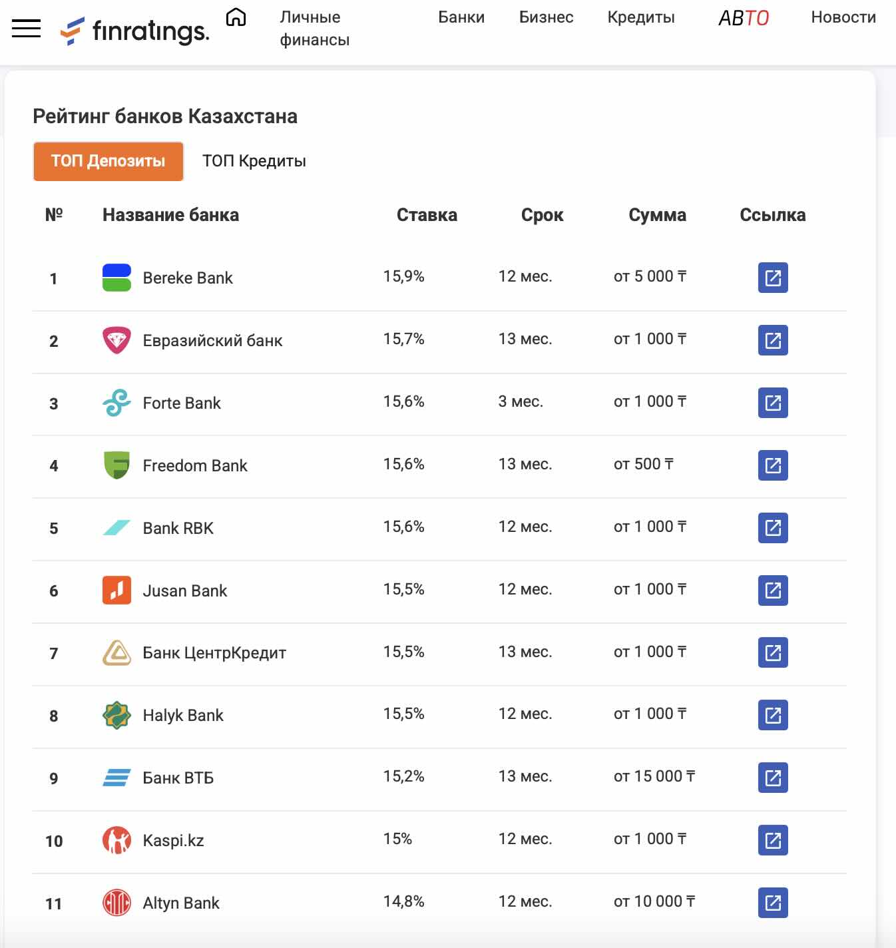Open Freedom Bank external link icon

(x=773, y=465)
